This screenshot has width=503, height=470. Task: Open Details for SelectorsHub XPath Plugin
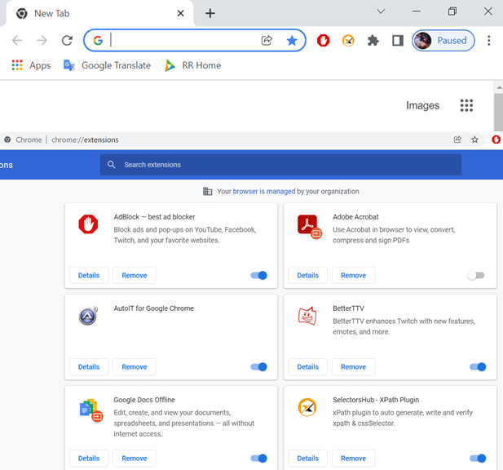point(307,458)
